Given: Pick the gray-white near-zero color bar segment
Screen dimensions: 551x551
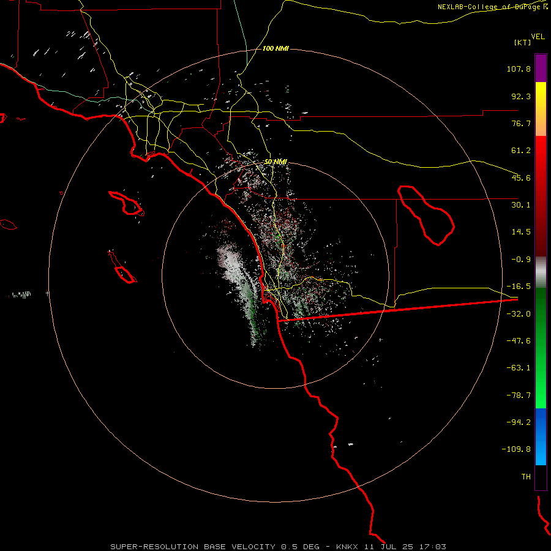Looking at the screenshot, I should click(541, 272).
